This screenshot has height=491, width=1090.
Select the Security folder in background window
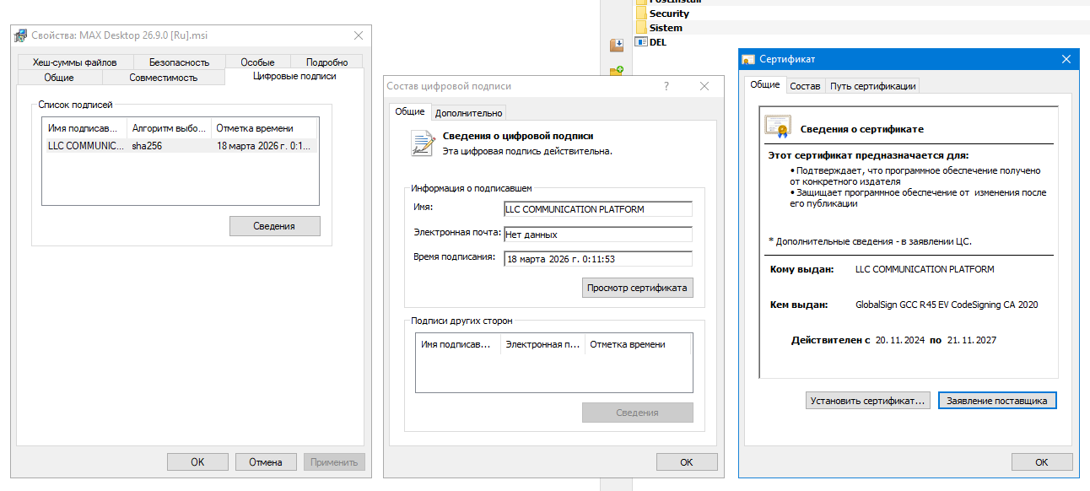[669, 13]
